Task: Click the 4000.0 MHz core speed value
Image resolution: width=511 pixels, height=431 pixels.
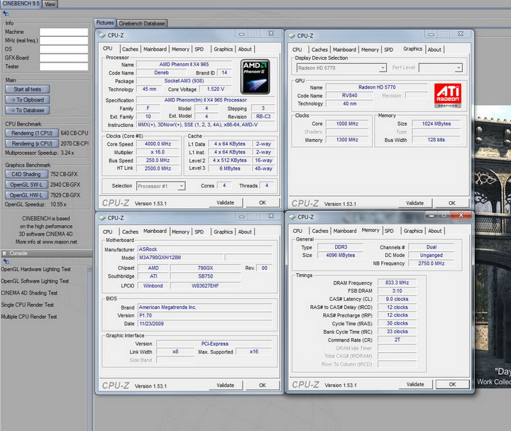Action: pyautogui.click(x=158, y=143)
